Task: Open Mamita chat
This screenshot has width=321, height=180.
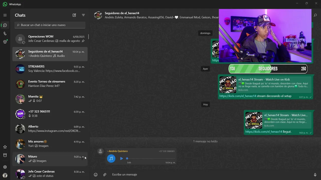Action: tap(50, 99)
